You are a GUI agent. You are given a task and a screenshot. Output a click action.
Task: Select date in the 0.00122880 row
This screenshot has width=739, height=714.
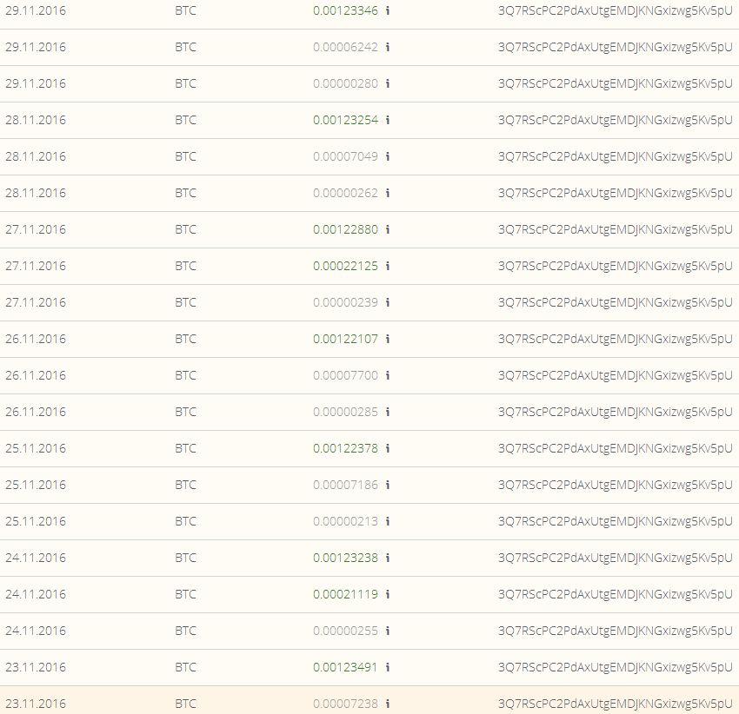[36, 229]
